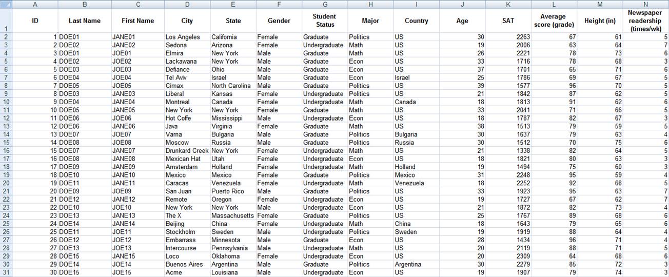Image resolution: width=669 pixels, height=277 pixels.
Task: Click the Last Name header cell
Action: (x=85, y=21)
